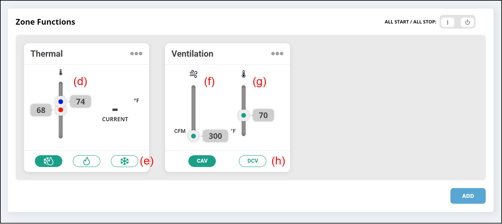The image size is (502, 224).
Task: Click the airflow wind icon in Ventilation
Action: pyautogui.click(x=193, y=74)
